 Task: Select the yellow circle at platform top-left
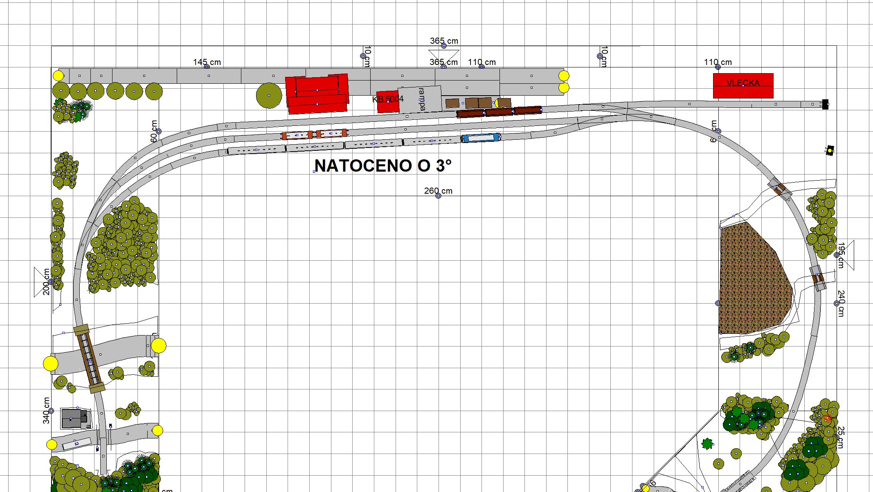[x=58, y=76]
